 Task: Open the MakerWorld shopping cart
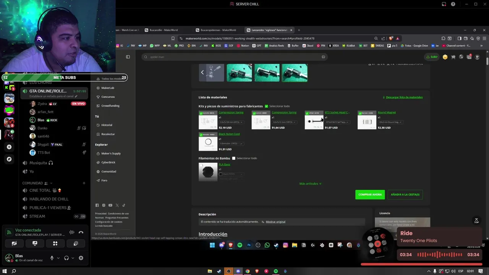[453, 57]
